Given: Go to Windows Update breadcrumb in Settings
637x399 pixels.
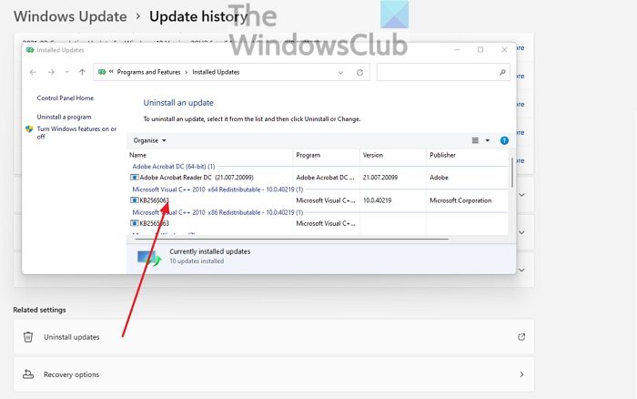Looking at the screenshot, I should point(70,16).
